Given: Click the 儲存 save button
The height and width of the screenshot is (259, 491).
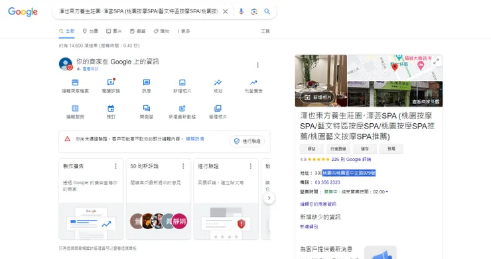Looking at the screenshot, I should (365, 149).
